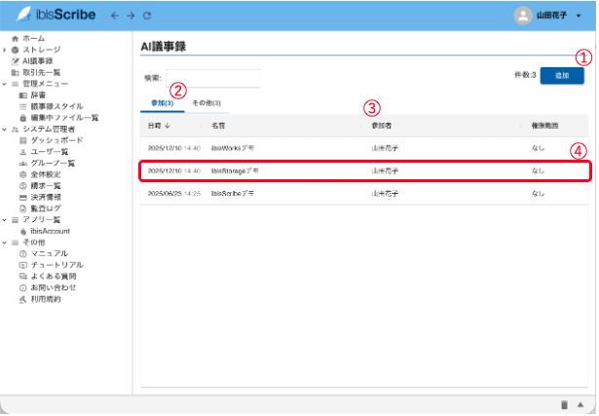
Task: Click the back arrow in header
Action: [115, 16]
